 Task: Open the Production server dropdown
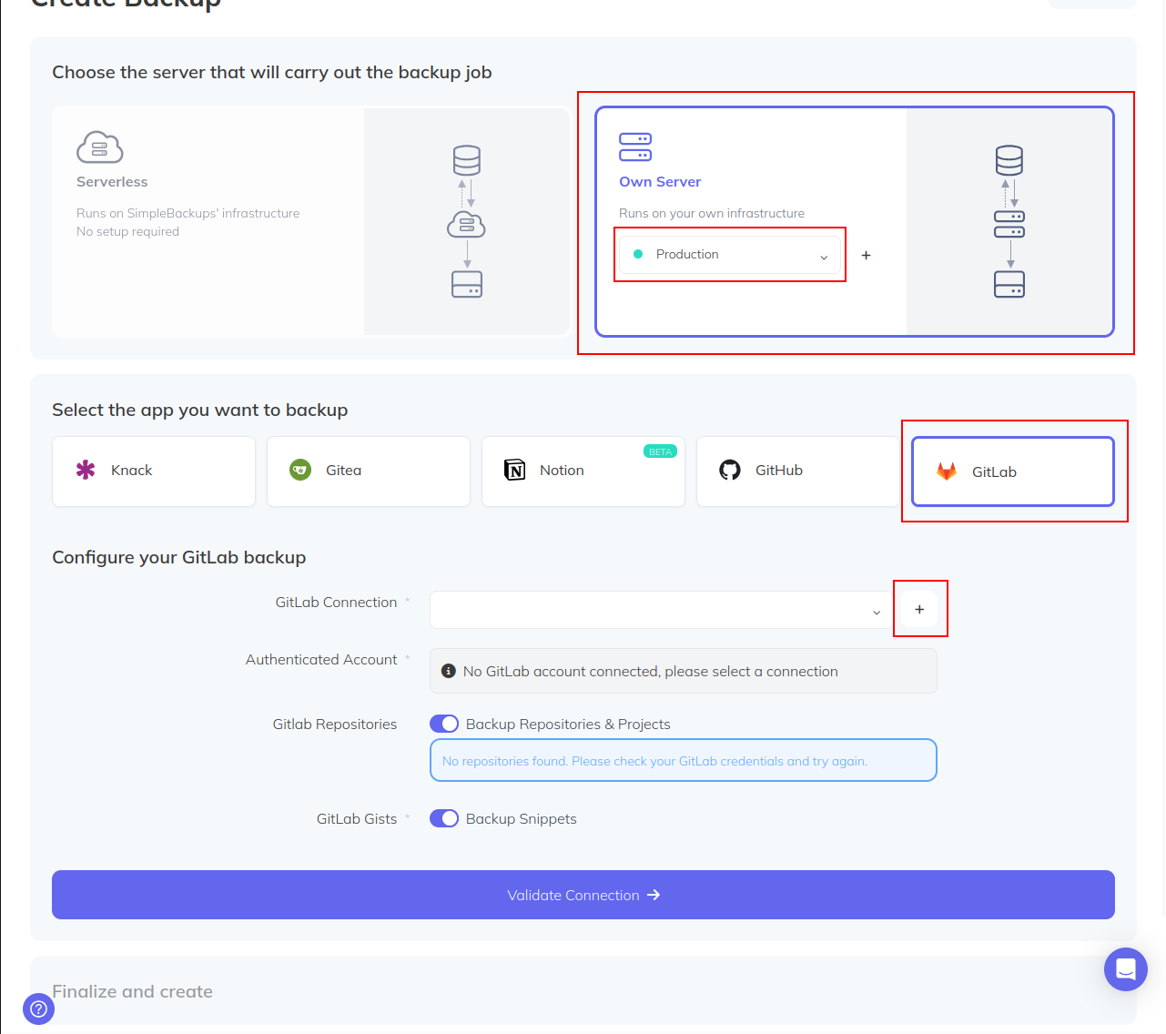point(730,255)
